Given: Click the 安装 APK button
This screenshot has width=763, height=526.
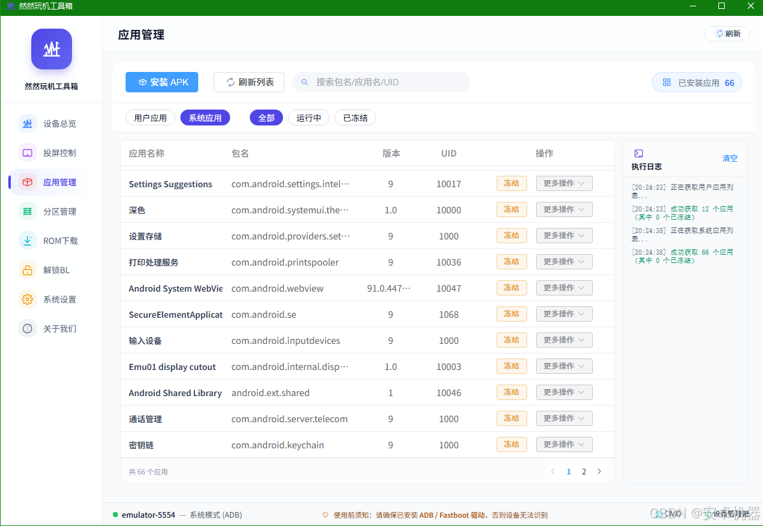Looking at the screenshot, I should (x=162, y=82).
